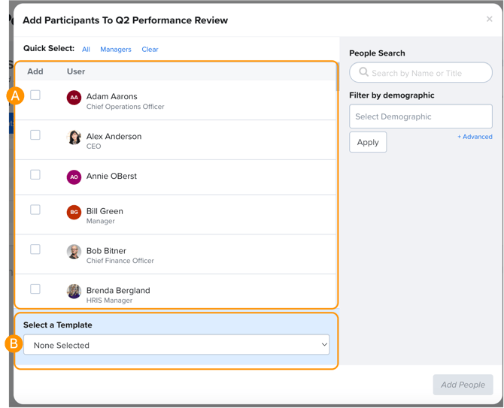Select Bill Green's checkbox
The height and width of the screenshot is (408, 504).
coord(35,210)
